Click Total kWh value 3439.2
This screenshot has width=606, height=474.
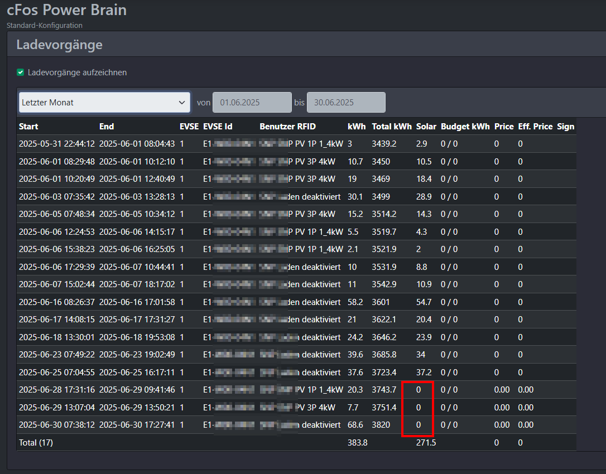point(384,144)
